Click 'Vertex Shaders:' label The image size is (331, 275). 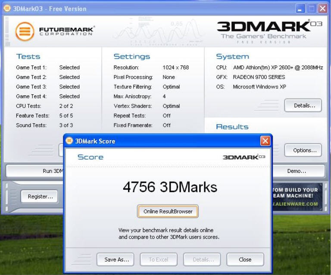[x=133, y=106]
